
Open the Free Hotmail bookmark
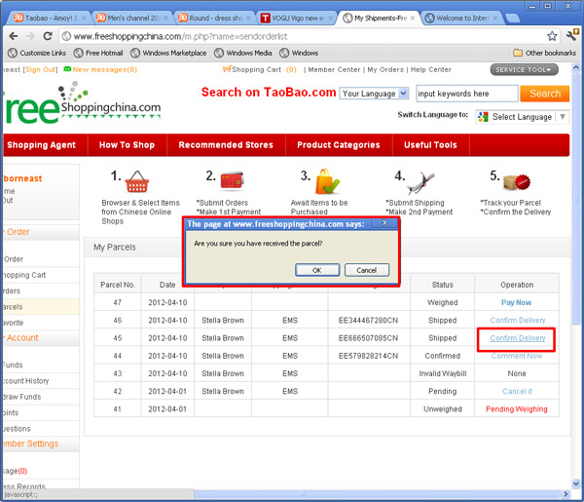[98, 53]
